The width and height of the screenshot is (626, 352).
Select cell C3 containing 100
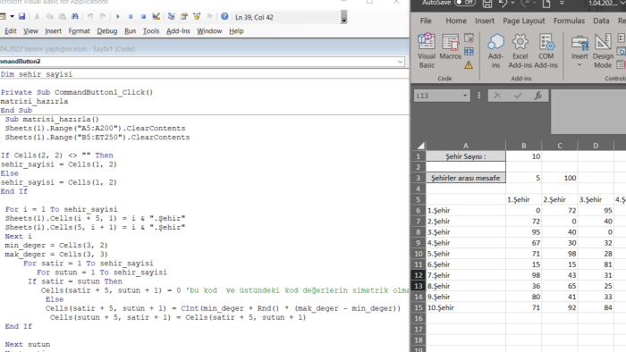560,178
